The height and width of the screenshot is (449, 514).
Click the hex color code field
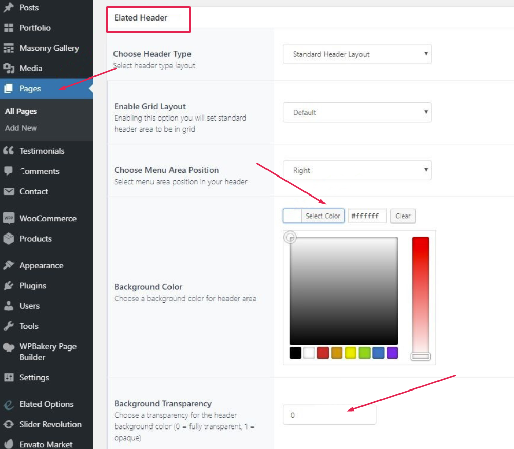click(x=367, y=216)
